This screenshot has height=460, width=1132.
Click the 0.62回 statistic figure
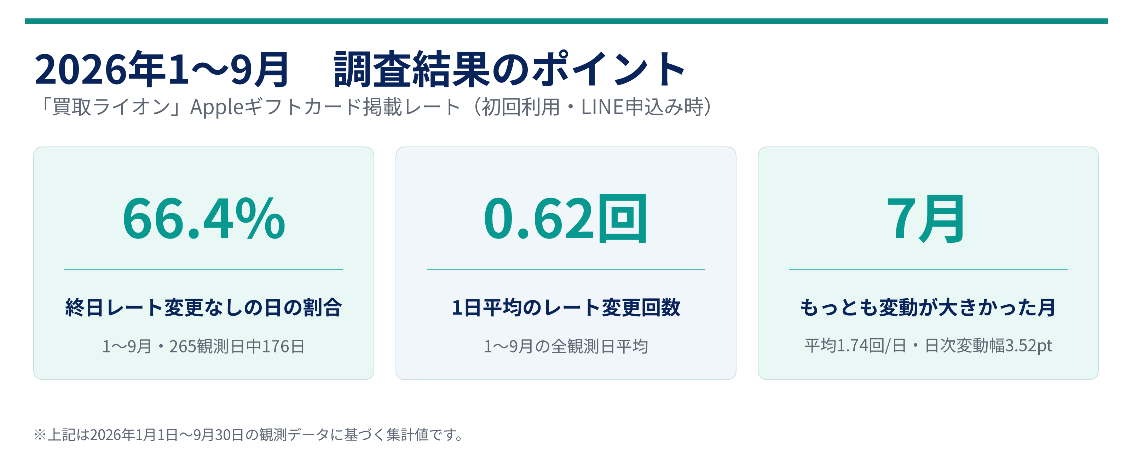click(x=566, y=219)
